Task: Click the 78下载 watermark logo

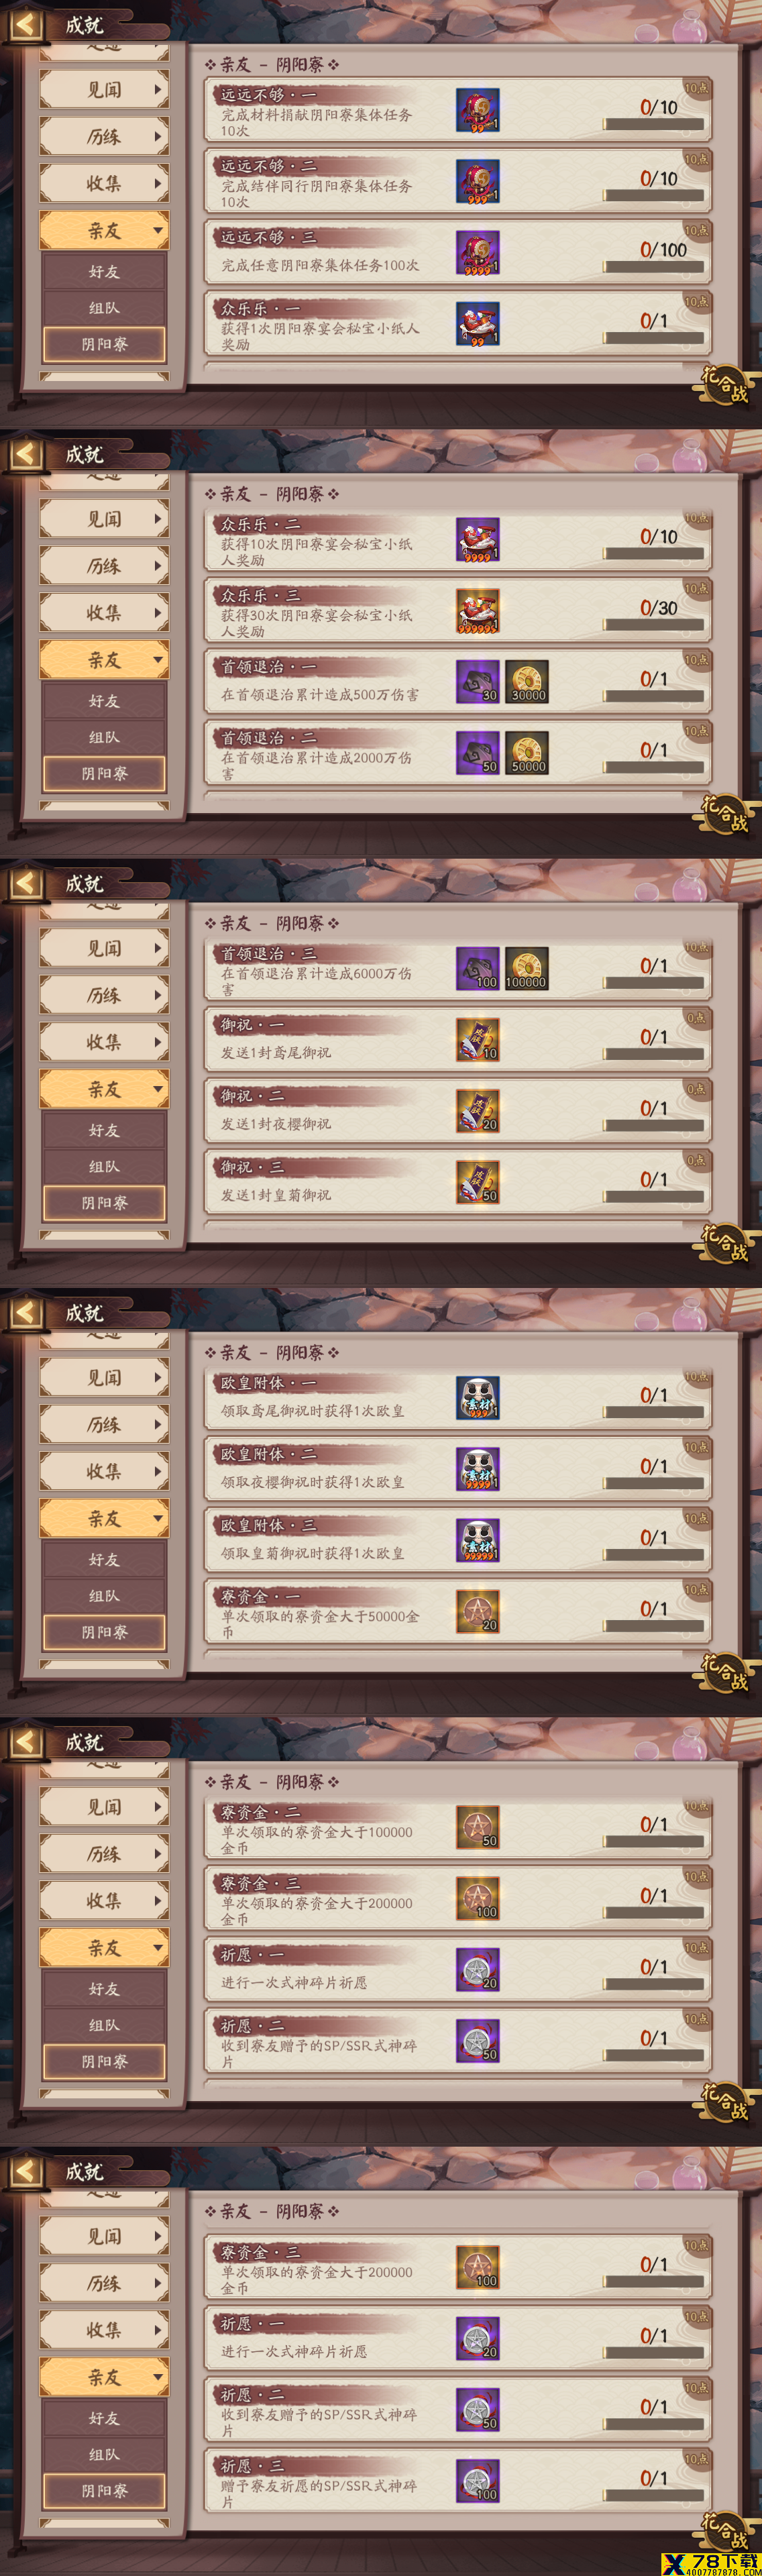Action: (x=709, y=2562)
